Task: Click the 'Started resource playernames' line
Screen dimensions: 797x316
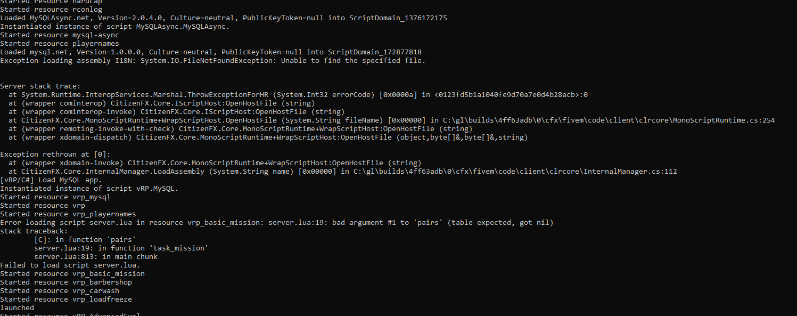Action: [60, 43]
